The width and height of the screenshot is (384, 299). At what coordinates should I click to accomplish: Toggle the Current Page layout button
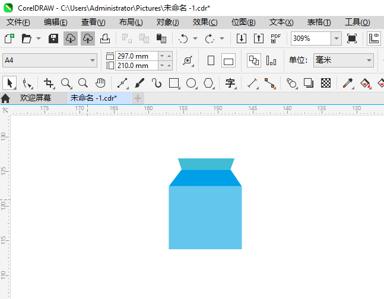(x=271, y=60)
